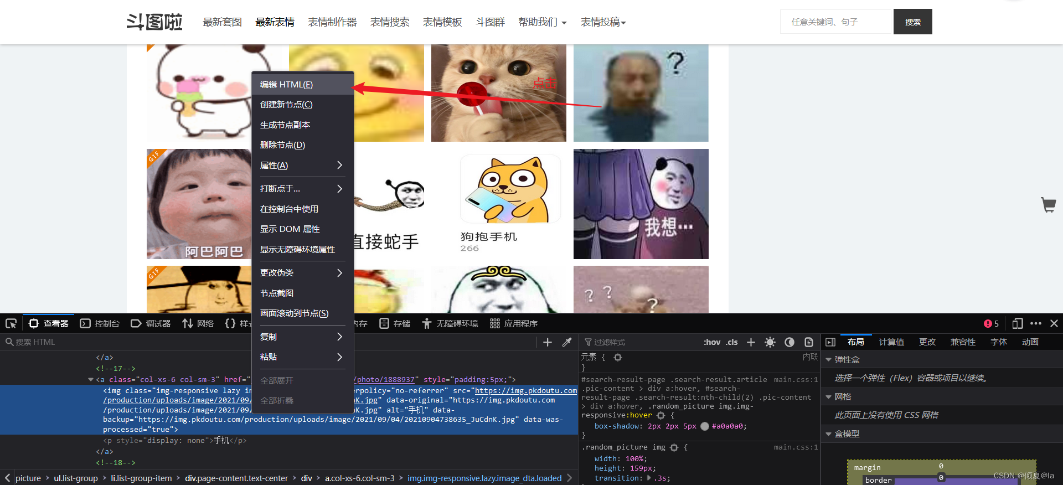Choose 在控制台中使用 from context menu
The image size is (1063, 485).
(x=303, y=209)
